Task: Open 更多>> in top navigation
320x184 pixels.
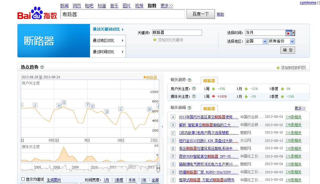Action: (x=167, y=6)
